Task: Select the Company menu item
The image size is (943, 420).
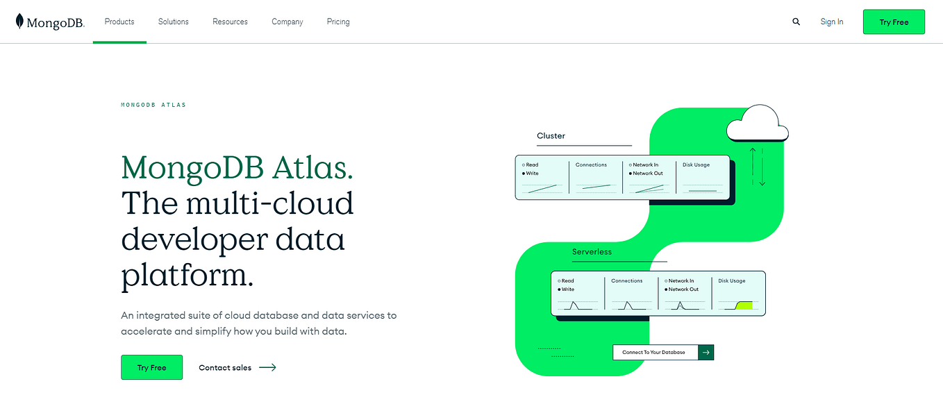Action: coord(287,22)
